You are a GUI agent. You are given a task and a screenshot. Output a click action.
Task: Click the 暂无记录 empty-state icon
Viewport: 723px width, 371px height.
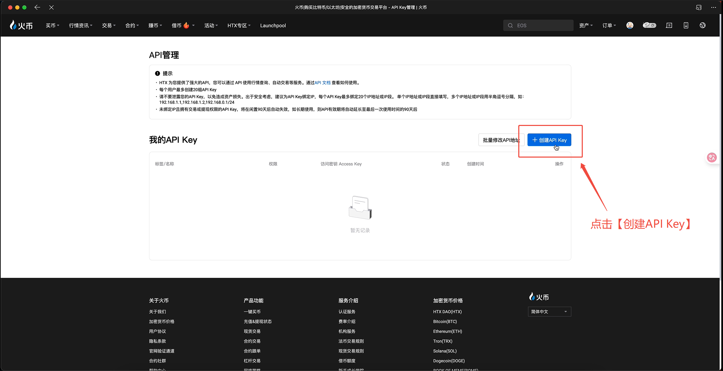click(x=360, y=208)
